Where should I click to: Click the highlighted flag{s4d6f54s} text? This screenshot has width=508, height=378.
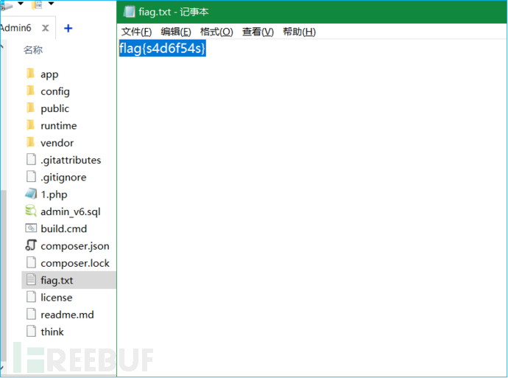[x=162, y=49]
